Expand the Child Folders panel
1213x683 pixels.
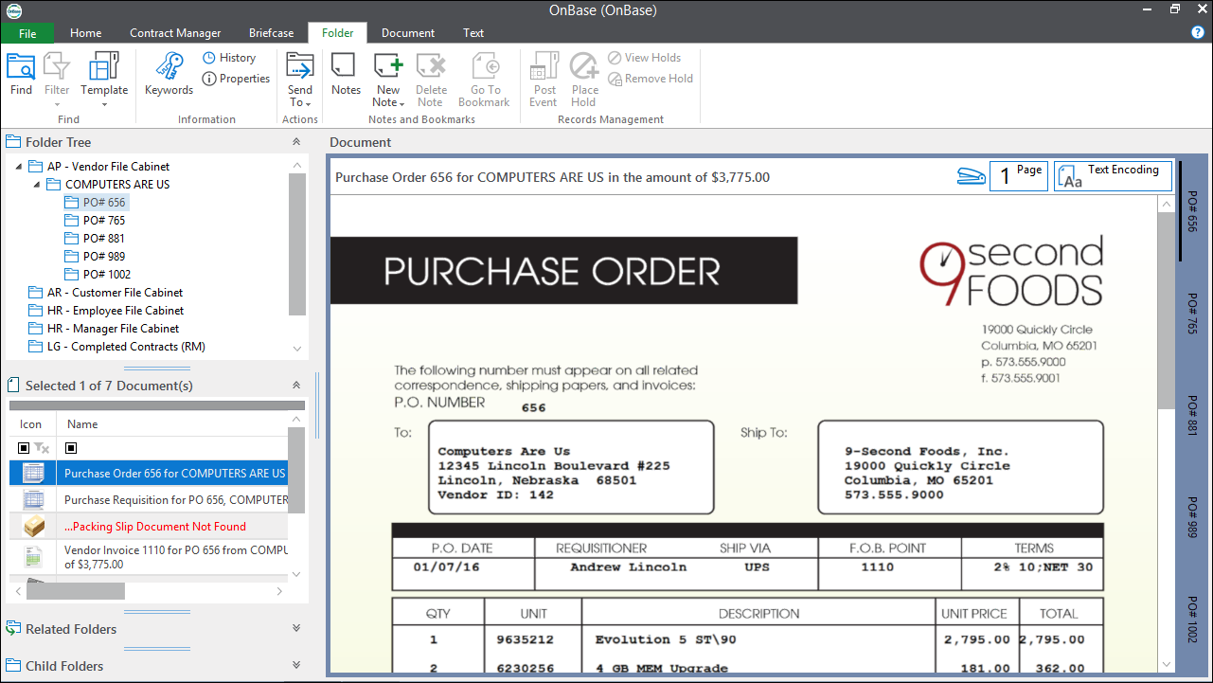coord(296,665)
